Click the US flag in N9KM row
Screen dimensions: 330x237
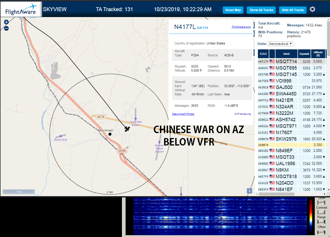tap(272, 170)
